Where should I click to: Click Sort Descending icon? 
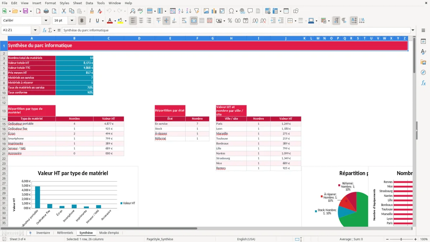click(x=188, y=11)
